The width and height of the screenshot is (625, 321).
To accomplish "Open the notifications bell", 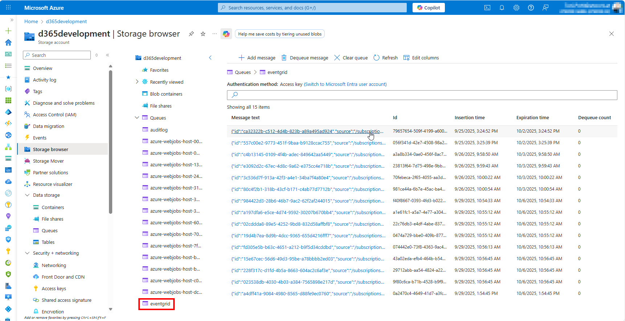I will tap(502, 8).
